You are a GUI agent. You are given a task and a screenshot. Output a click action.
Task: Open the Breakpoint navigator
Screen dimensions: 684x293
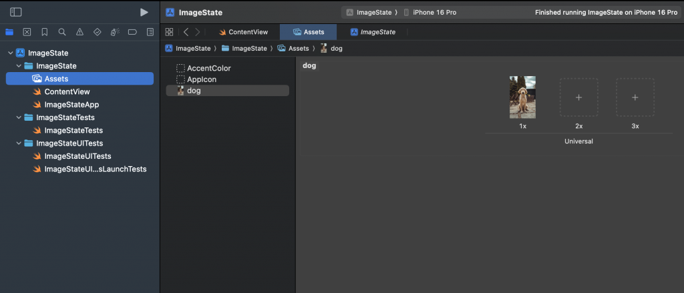[x=132, y=32]
